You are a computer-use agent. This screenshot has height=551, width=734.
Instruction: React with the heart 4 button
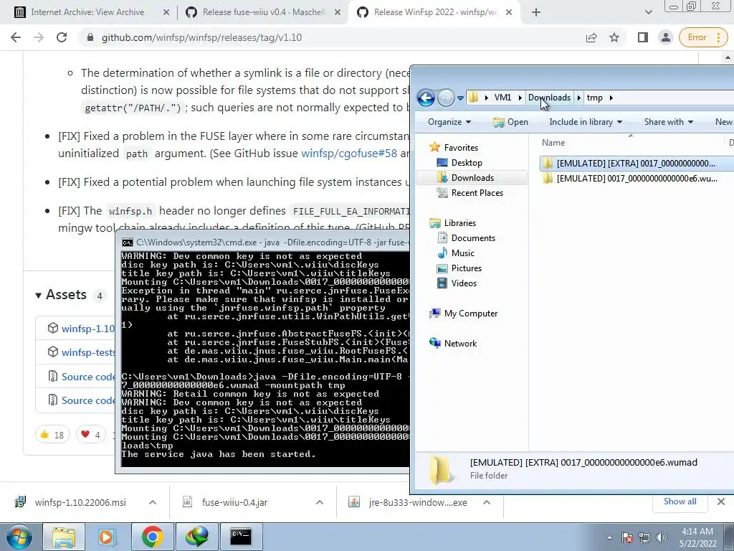tap(91, 435)
